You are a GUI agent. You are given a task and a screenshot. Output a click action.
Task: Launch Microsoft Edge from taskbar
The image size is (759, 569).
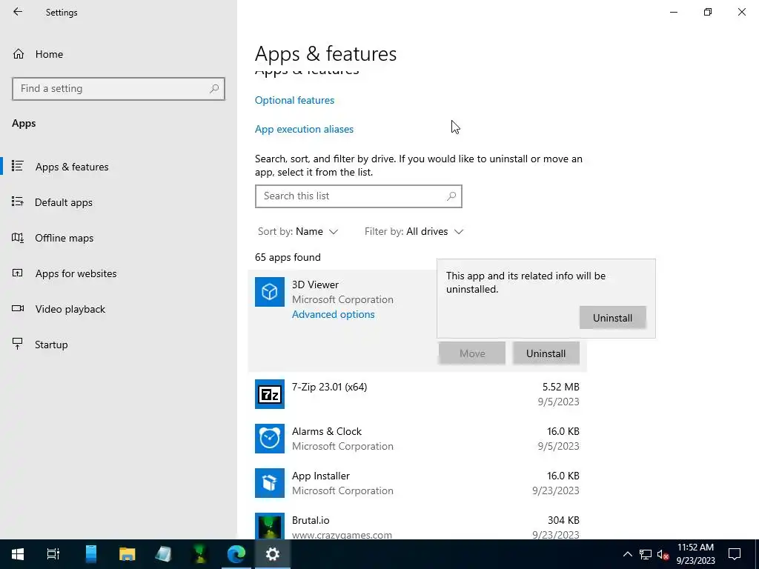pyautogui.click(x=236, y=554)
